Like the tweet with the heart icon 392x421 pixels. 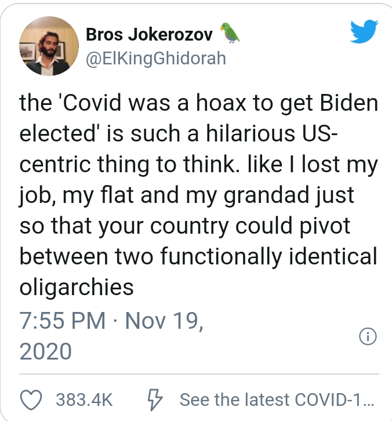coord(32,400)
